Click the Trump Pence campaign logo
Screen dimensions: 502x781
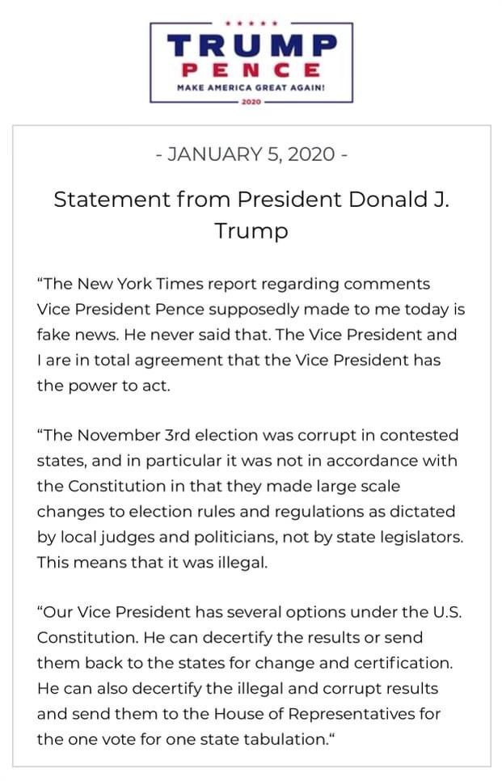click(x=251, y=62)
